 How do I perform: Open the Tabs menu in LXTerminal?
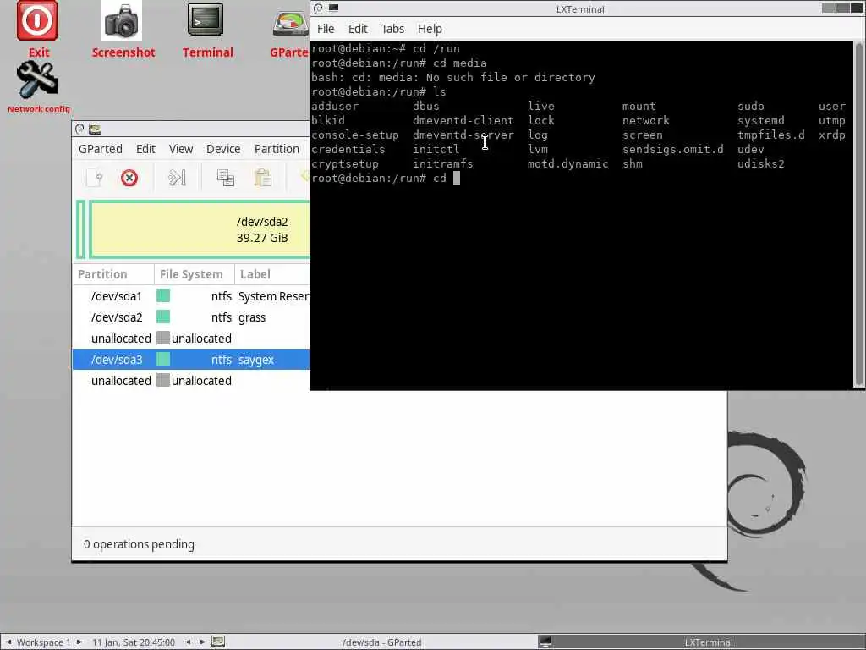coord(392,29)
